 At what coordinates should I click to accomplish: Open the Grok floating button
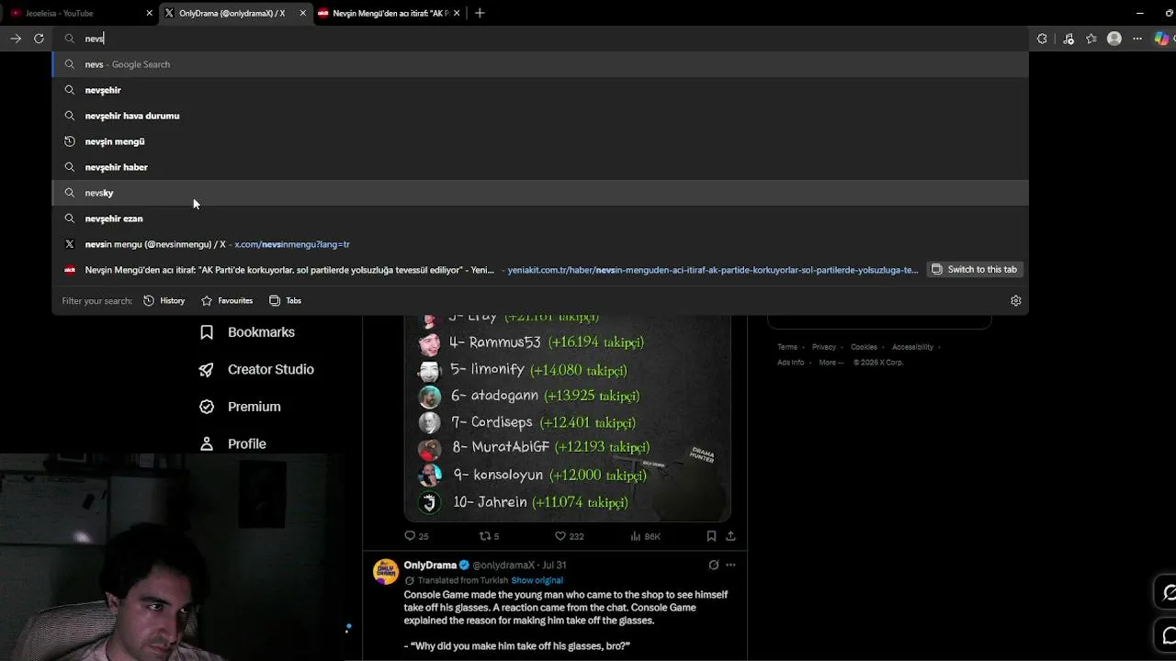tap(1168, 593)
